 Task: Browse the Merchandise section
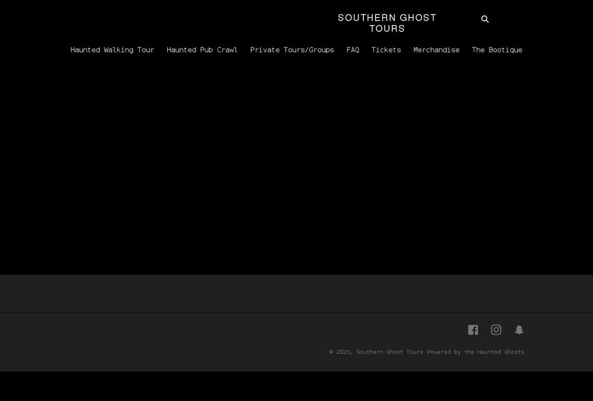(436, 50)
